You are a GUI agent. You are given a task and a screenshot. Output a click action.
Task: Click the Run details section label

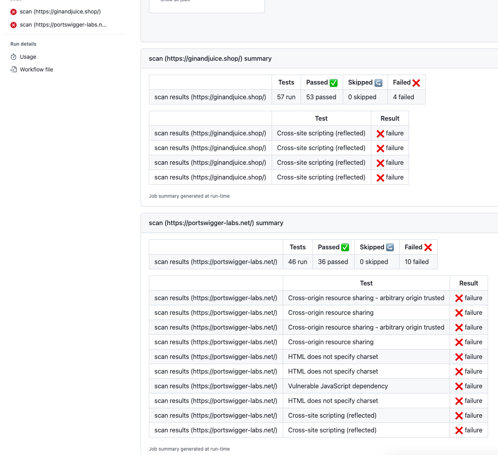coord(23,44)
